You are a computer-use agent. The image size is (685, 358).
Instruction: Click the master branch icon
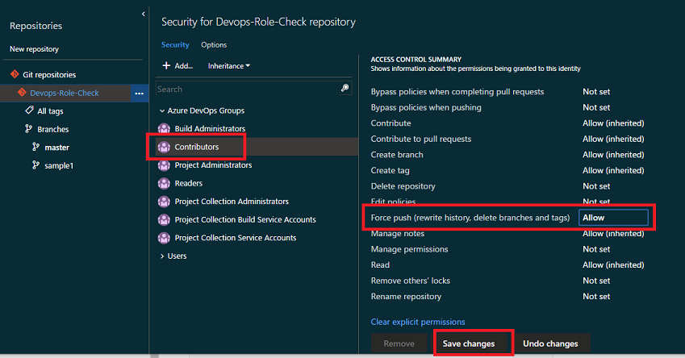click(36, 147)
